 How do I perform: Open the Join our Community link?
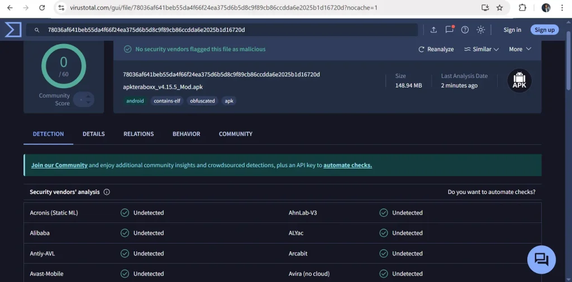coord(59,165)
